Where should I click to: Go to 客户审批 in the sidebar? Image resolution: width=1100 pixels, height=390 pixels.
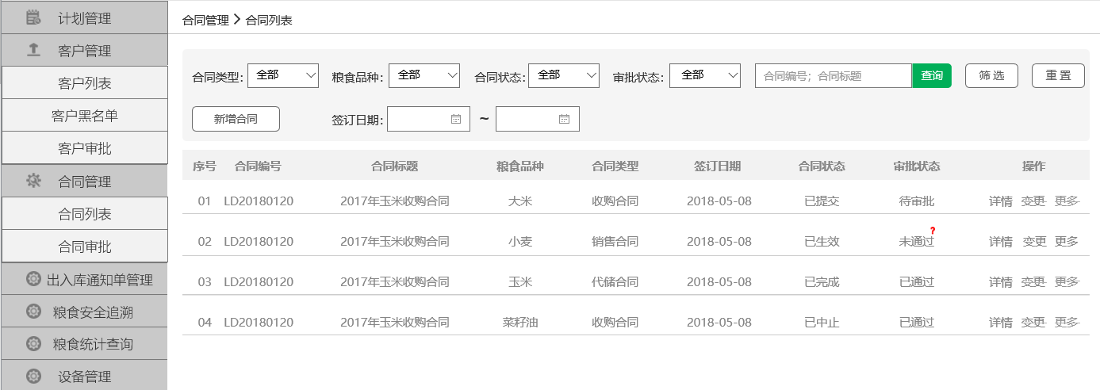85,147
